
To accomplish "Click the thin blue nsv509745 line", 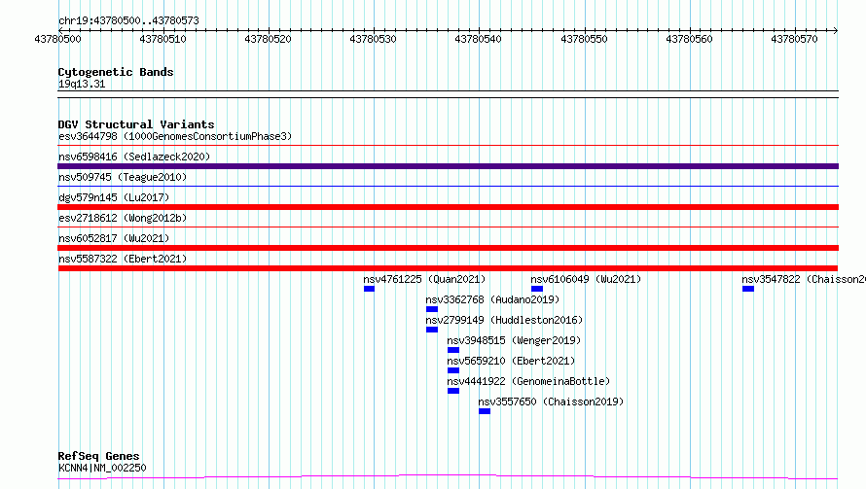I will 448,187.
